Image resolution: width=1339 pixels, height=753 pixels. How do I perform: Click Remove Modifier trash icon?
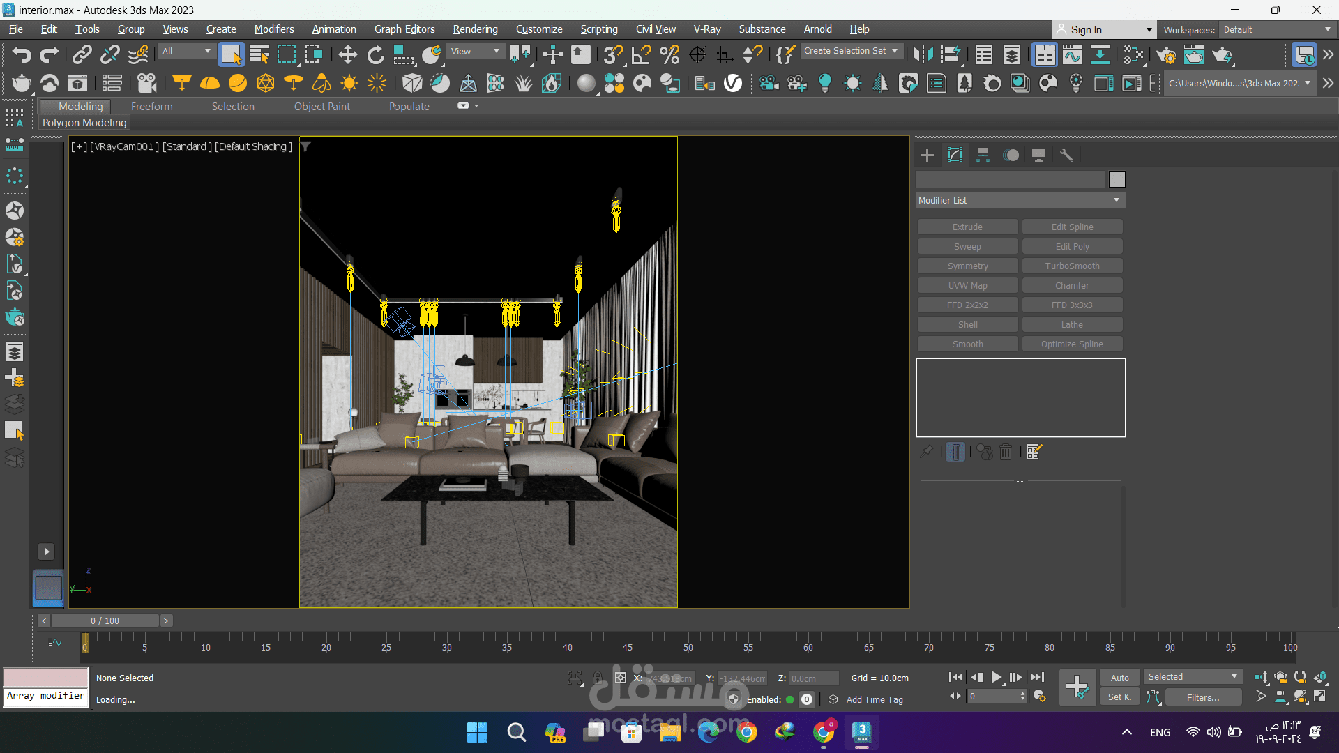point(1006,452)
